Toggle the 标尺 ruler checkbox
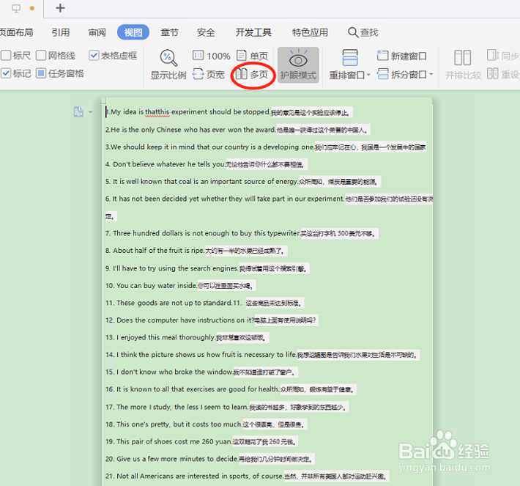 click(x=6, y=56)
